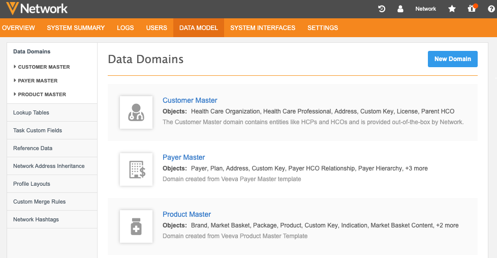497x258 pixels.
Task: Expand the Payer Master tree node
Action: click(15, 80)
